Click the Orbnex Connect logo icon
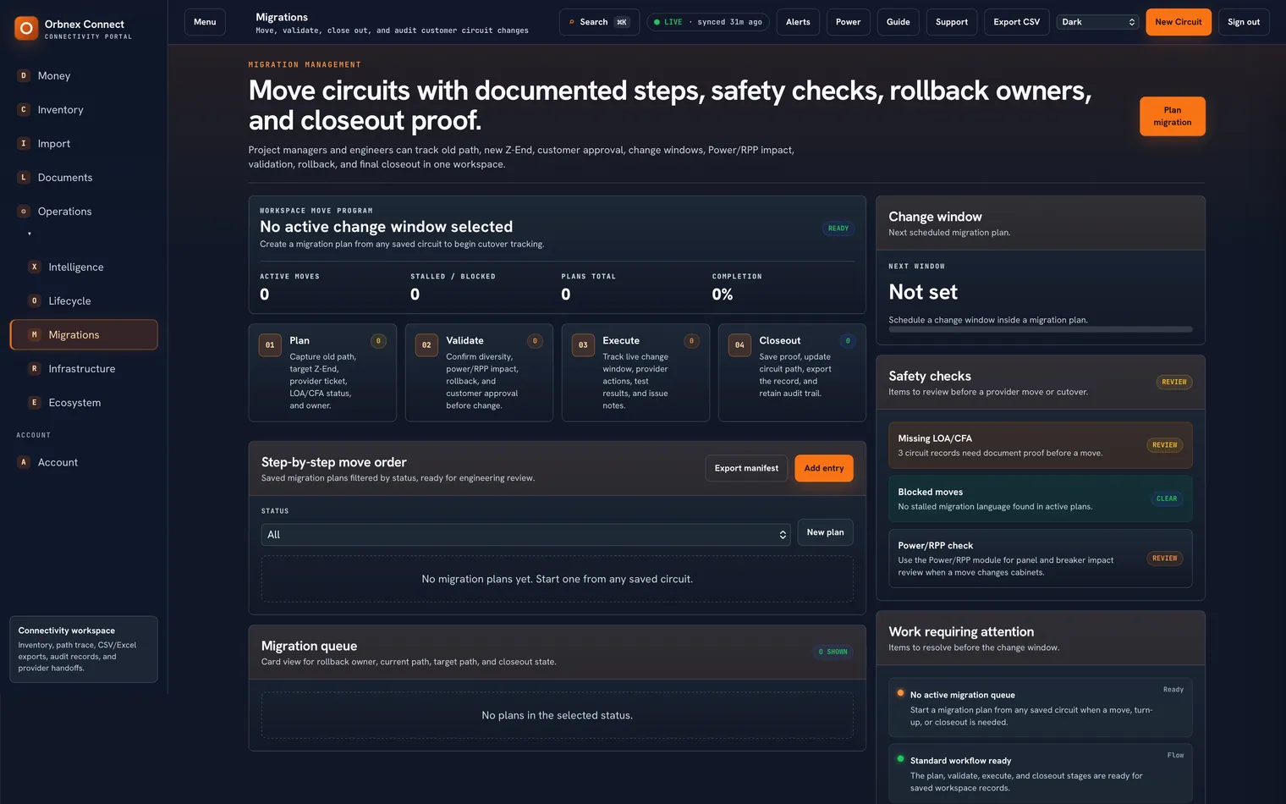 click(26, 29)
